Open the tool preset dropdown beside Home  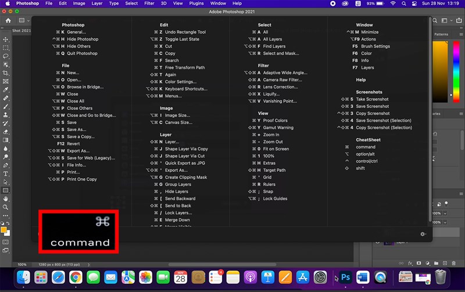(x=24, y=20)
